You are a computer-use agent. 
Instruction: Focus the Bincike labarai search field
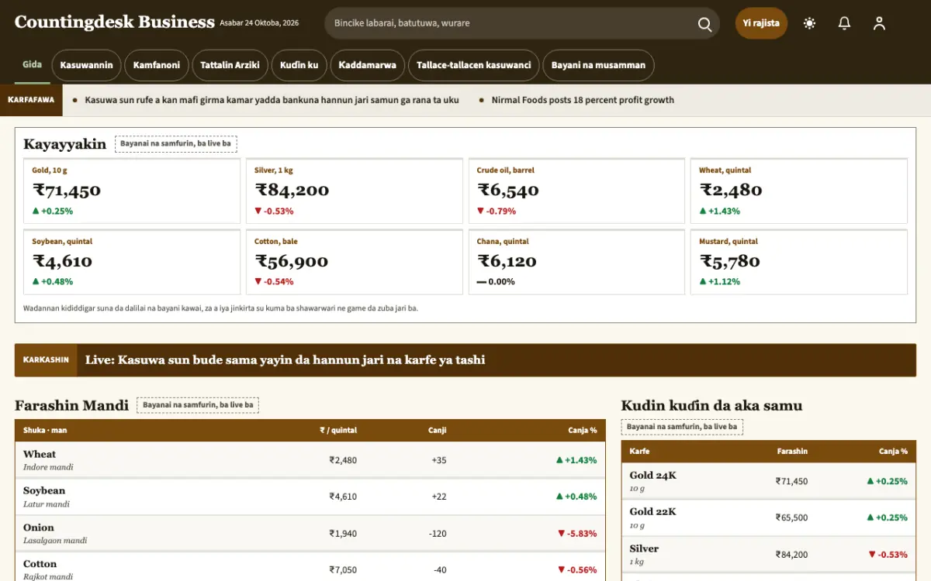(512, 23)
